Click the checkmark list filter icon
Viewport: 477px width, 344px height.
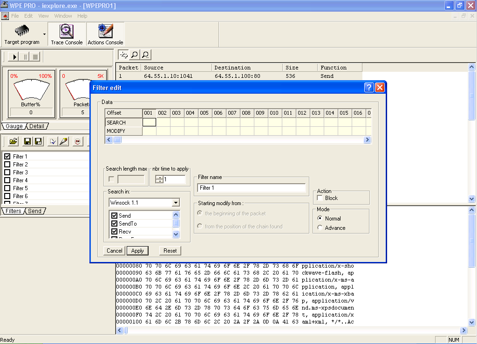click(x=53, y=141)
